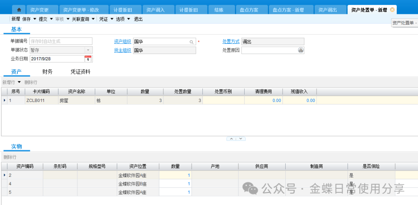This screenshot has height=205, width=418.
Task: Collapse the panel with up arrow splitter
Action: tap(231, 139)
